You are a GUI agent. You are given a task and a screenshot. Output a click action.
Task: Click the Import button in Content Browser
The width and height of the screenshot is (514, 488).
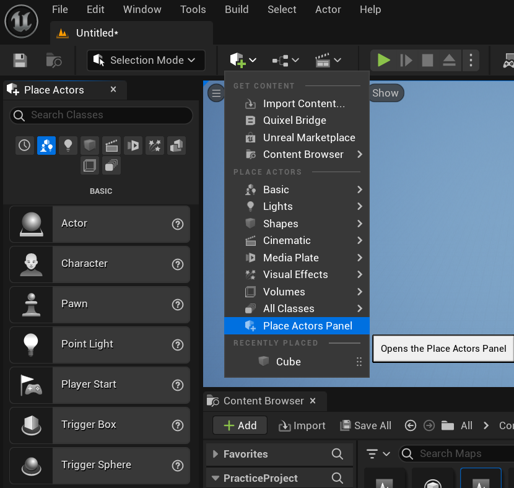click(x=302, y=425)
